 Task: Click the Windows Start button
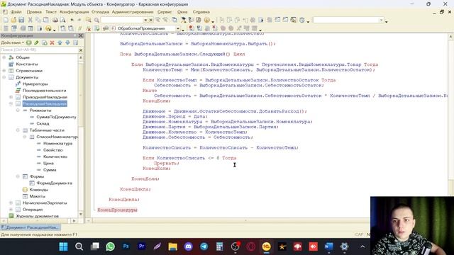[63, 246]
